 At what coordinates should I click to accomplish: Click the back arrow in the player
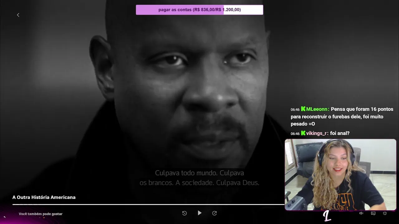[18, 15]
